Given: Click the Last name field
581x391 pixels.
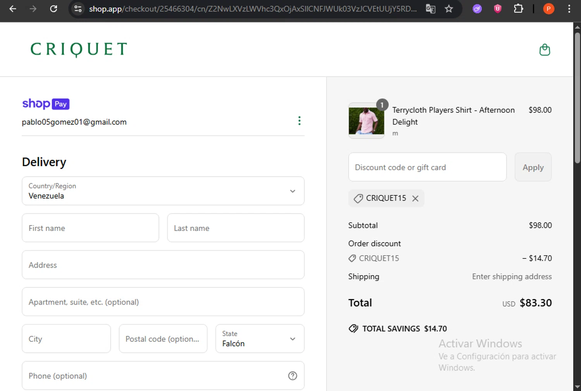Looking at the screenshot, I should click(x=235, y=228).
